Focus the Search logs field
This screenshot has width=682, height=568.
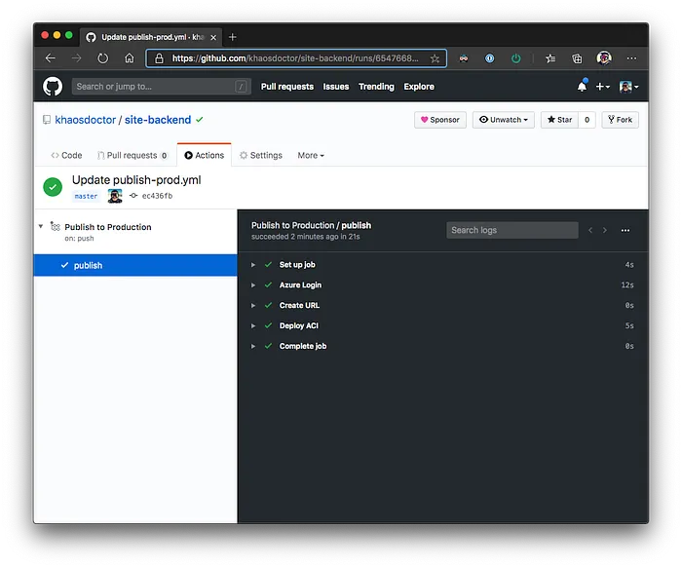tap(512, 230)
